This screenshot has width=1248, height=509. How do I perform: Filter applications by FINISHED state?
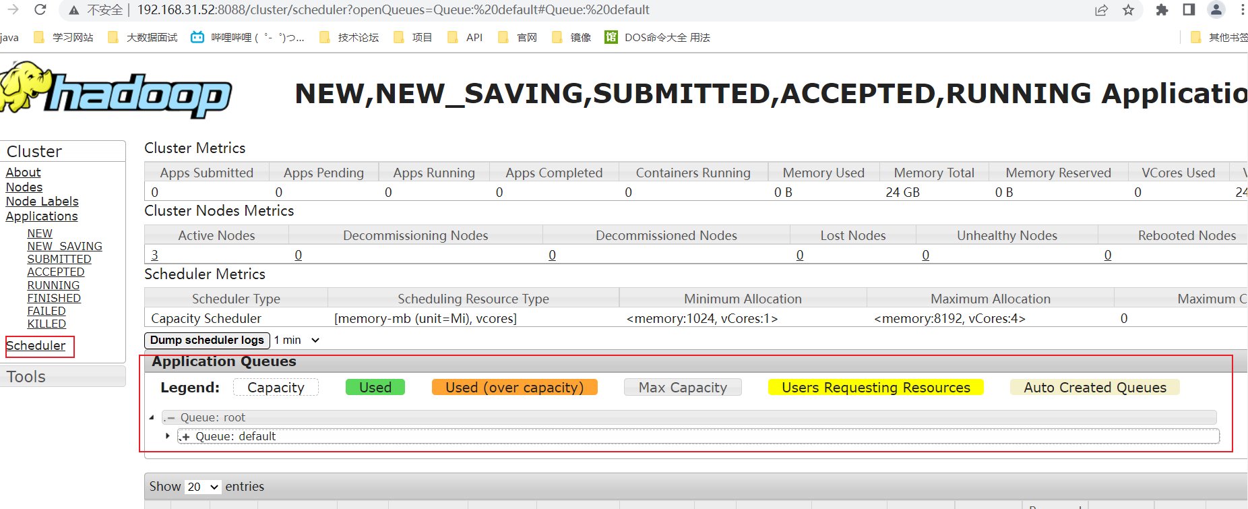click(x=54, y=298)
